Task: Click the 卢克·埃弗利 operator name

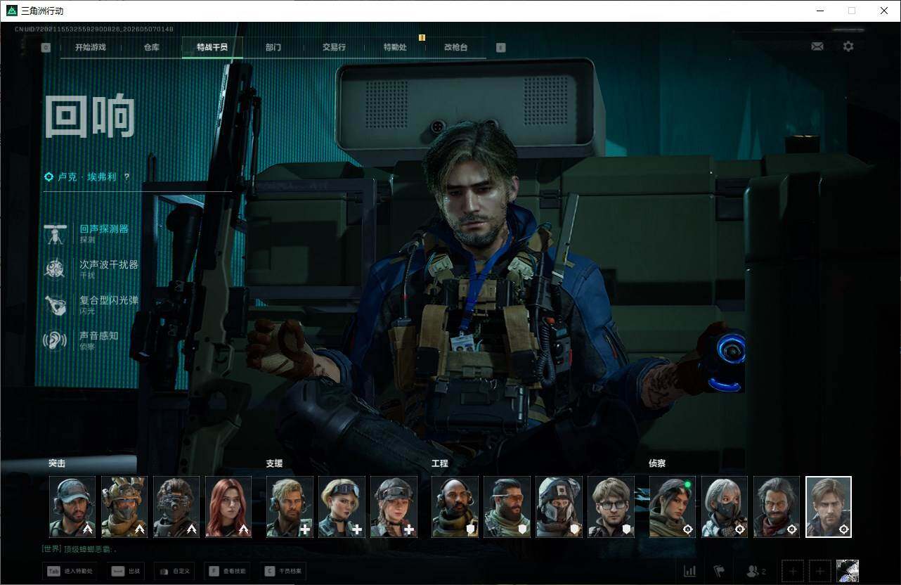Action: coord(88,177)
